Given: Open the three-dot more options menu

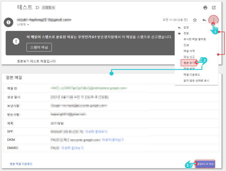Looking at the screenshot, I should point(214,20).
